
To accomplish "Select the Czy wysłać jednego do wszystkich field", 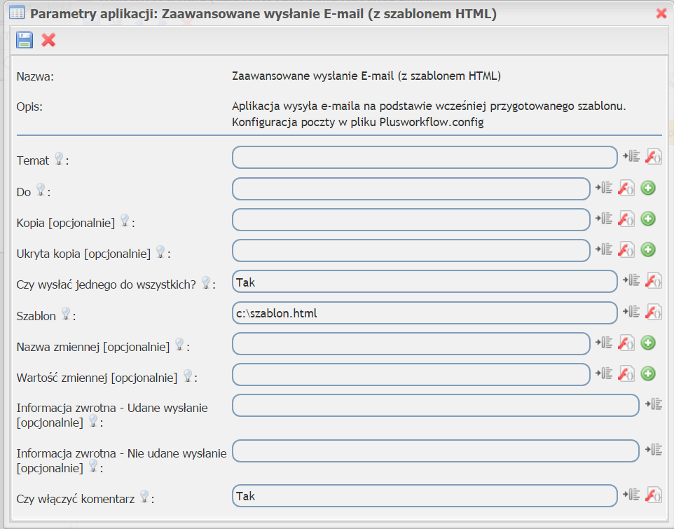I will pyautogui.click(x=425, y=282).
